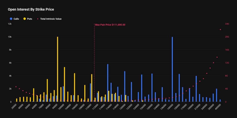Screen dimensions: 237x118
Task: Select the tallest blue calls bar at 140000
Action: pos(172,69)
